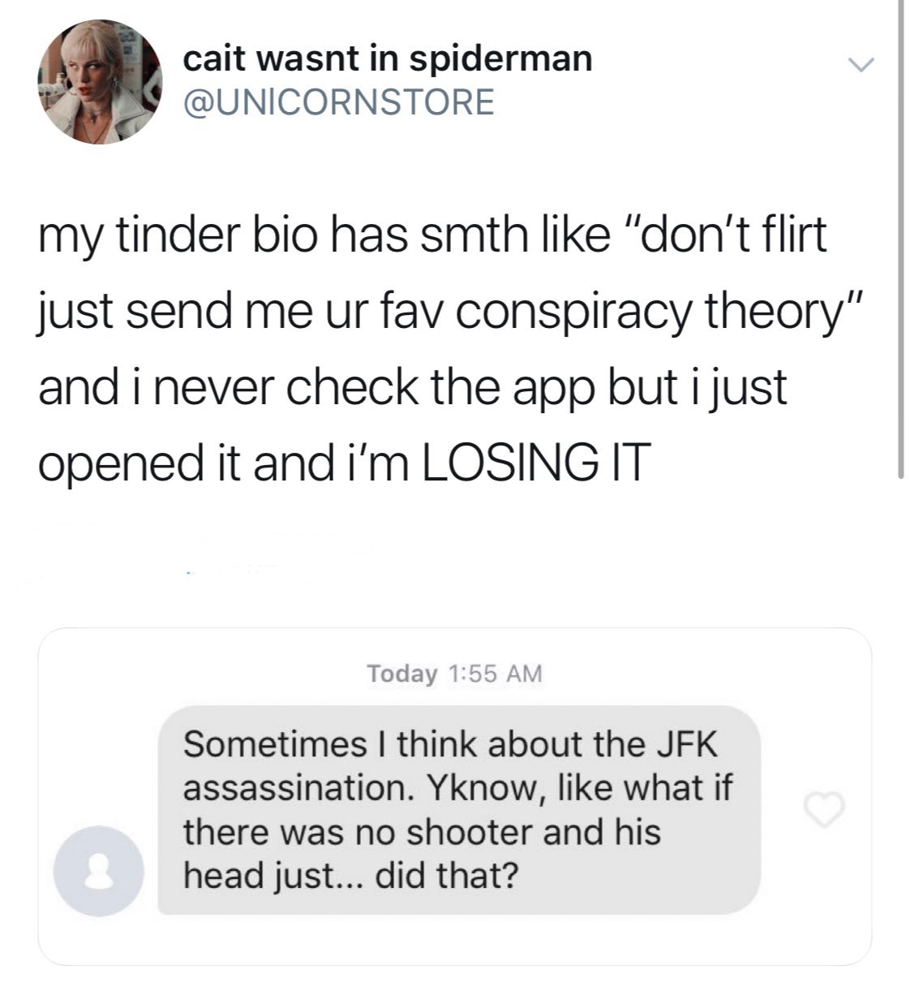Tap the gray JFK assassination message bubble

459,809
